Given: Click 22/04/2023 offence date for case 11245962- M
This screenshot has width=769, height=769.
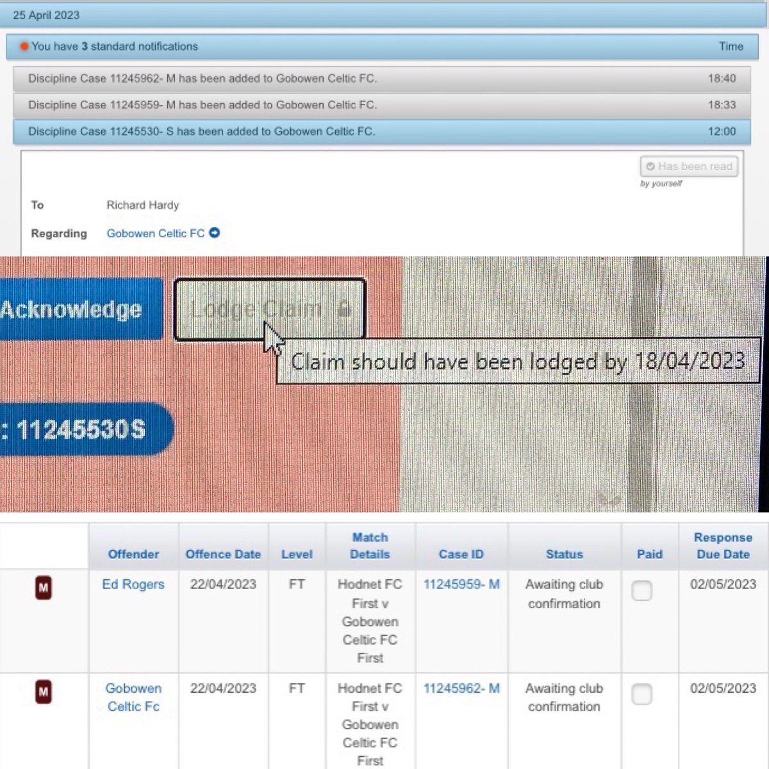Looking at the screenshot, I should pyautogui.click(x=223, y=688).
